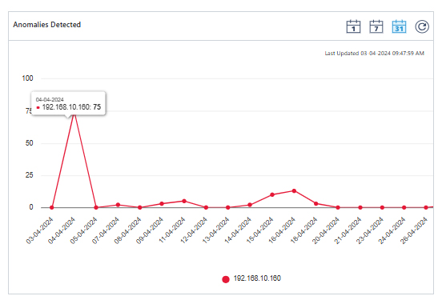The height and width of the screenshot is (304, 442).
Task: Click the 100 y-axis label
Action: pyautogui.click(x=27, y=78)
